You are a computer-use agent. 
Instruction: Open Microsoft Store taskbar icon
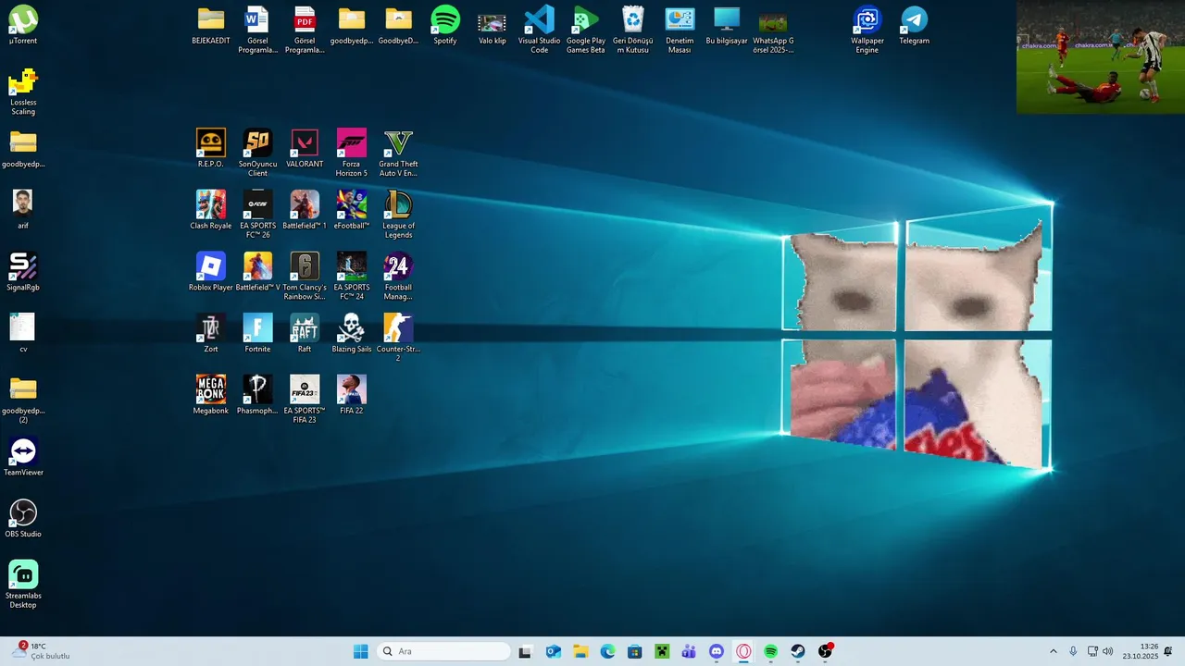tap(634, 651)
